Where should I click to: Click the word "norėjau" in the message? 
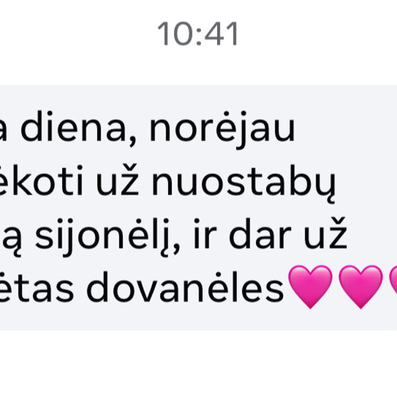tap(222, 130)
